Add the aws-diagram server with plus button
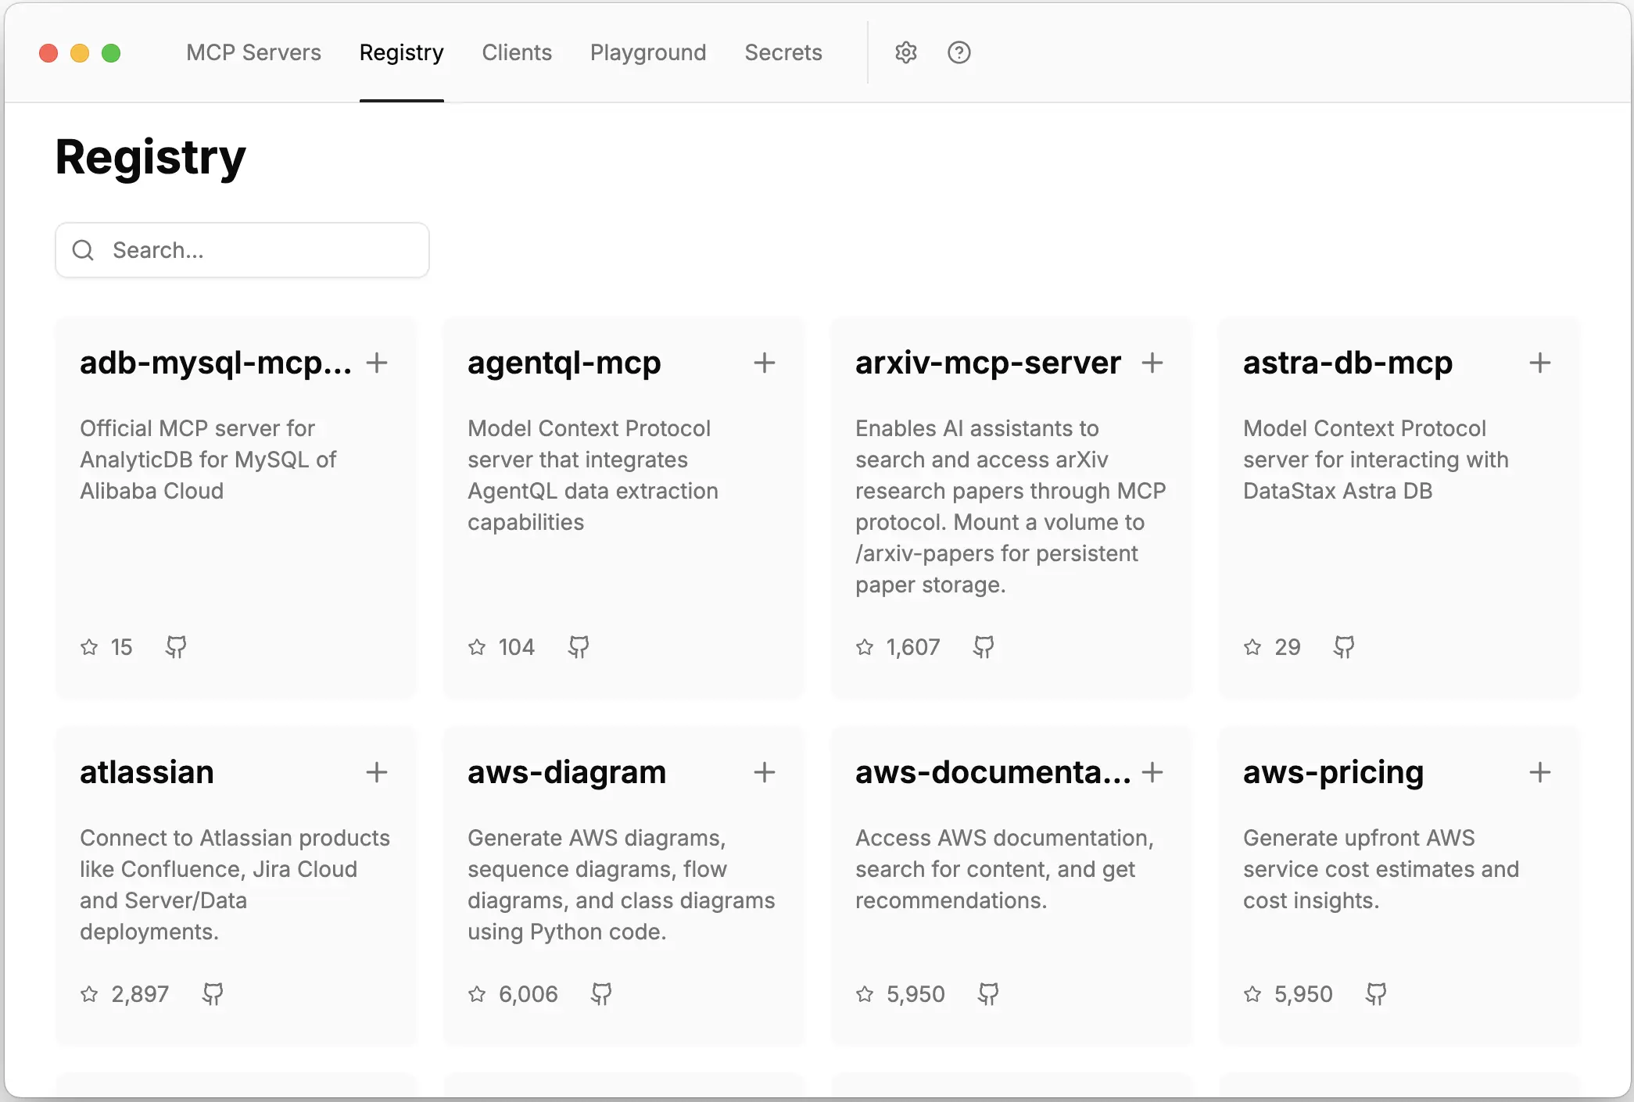 click(x=764, y=772)
